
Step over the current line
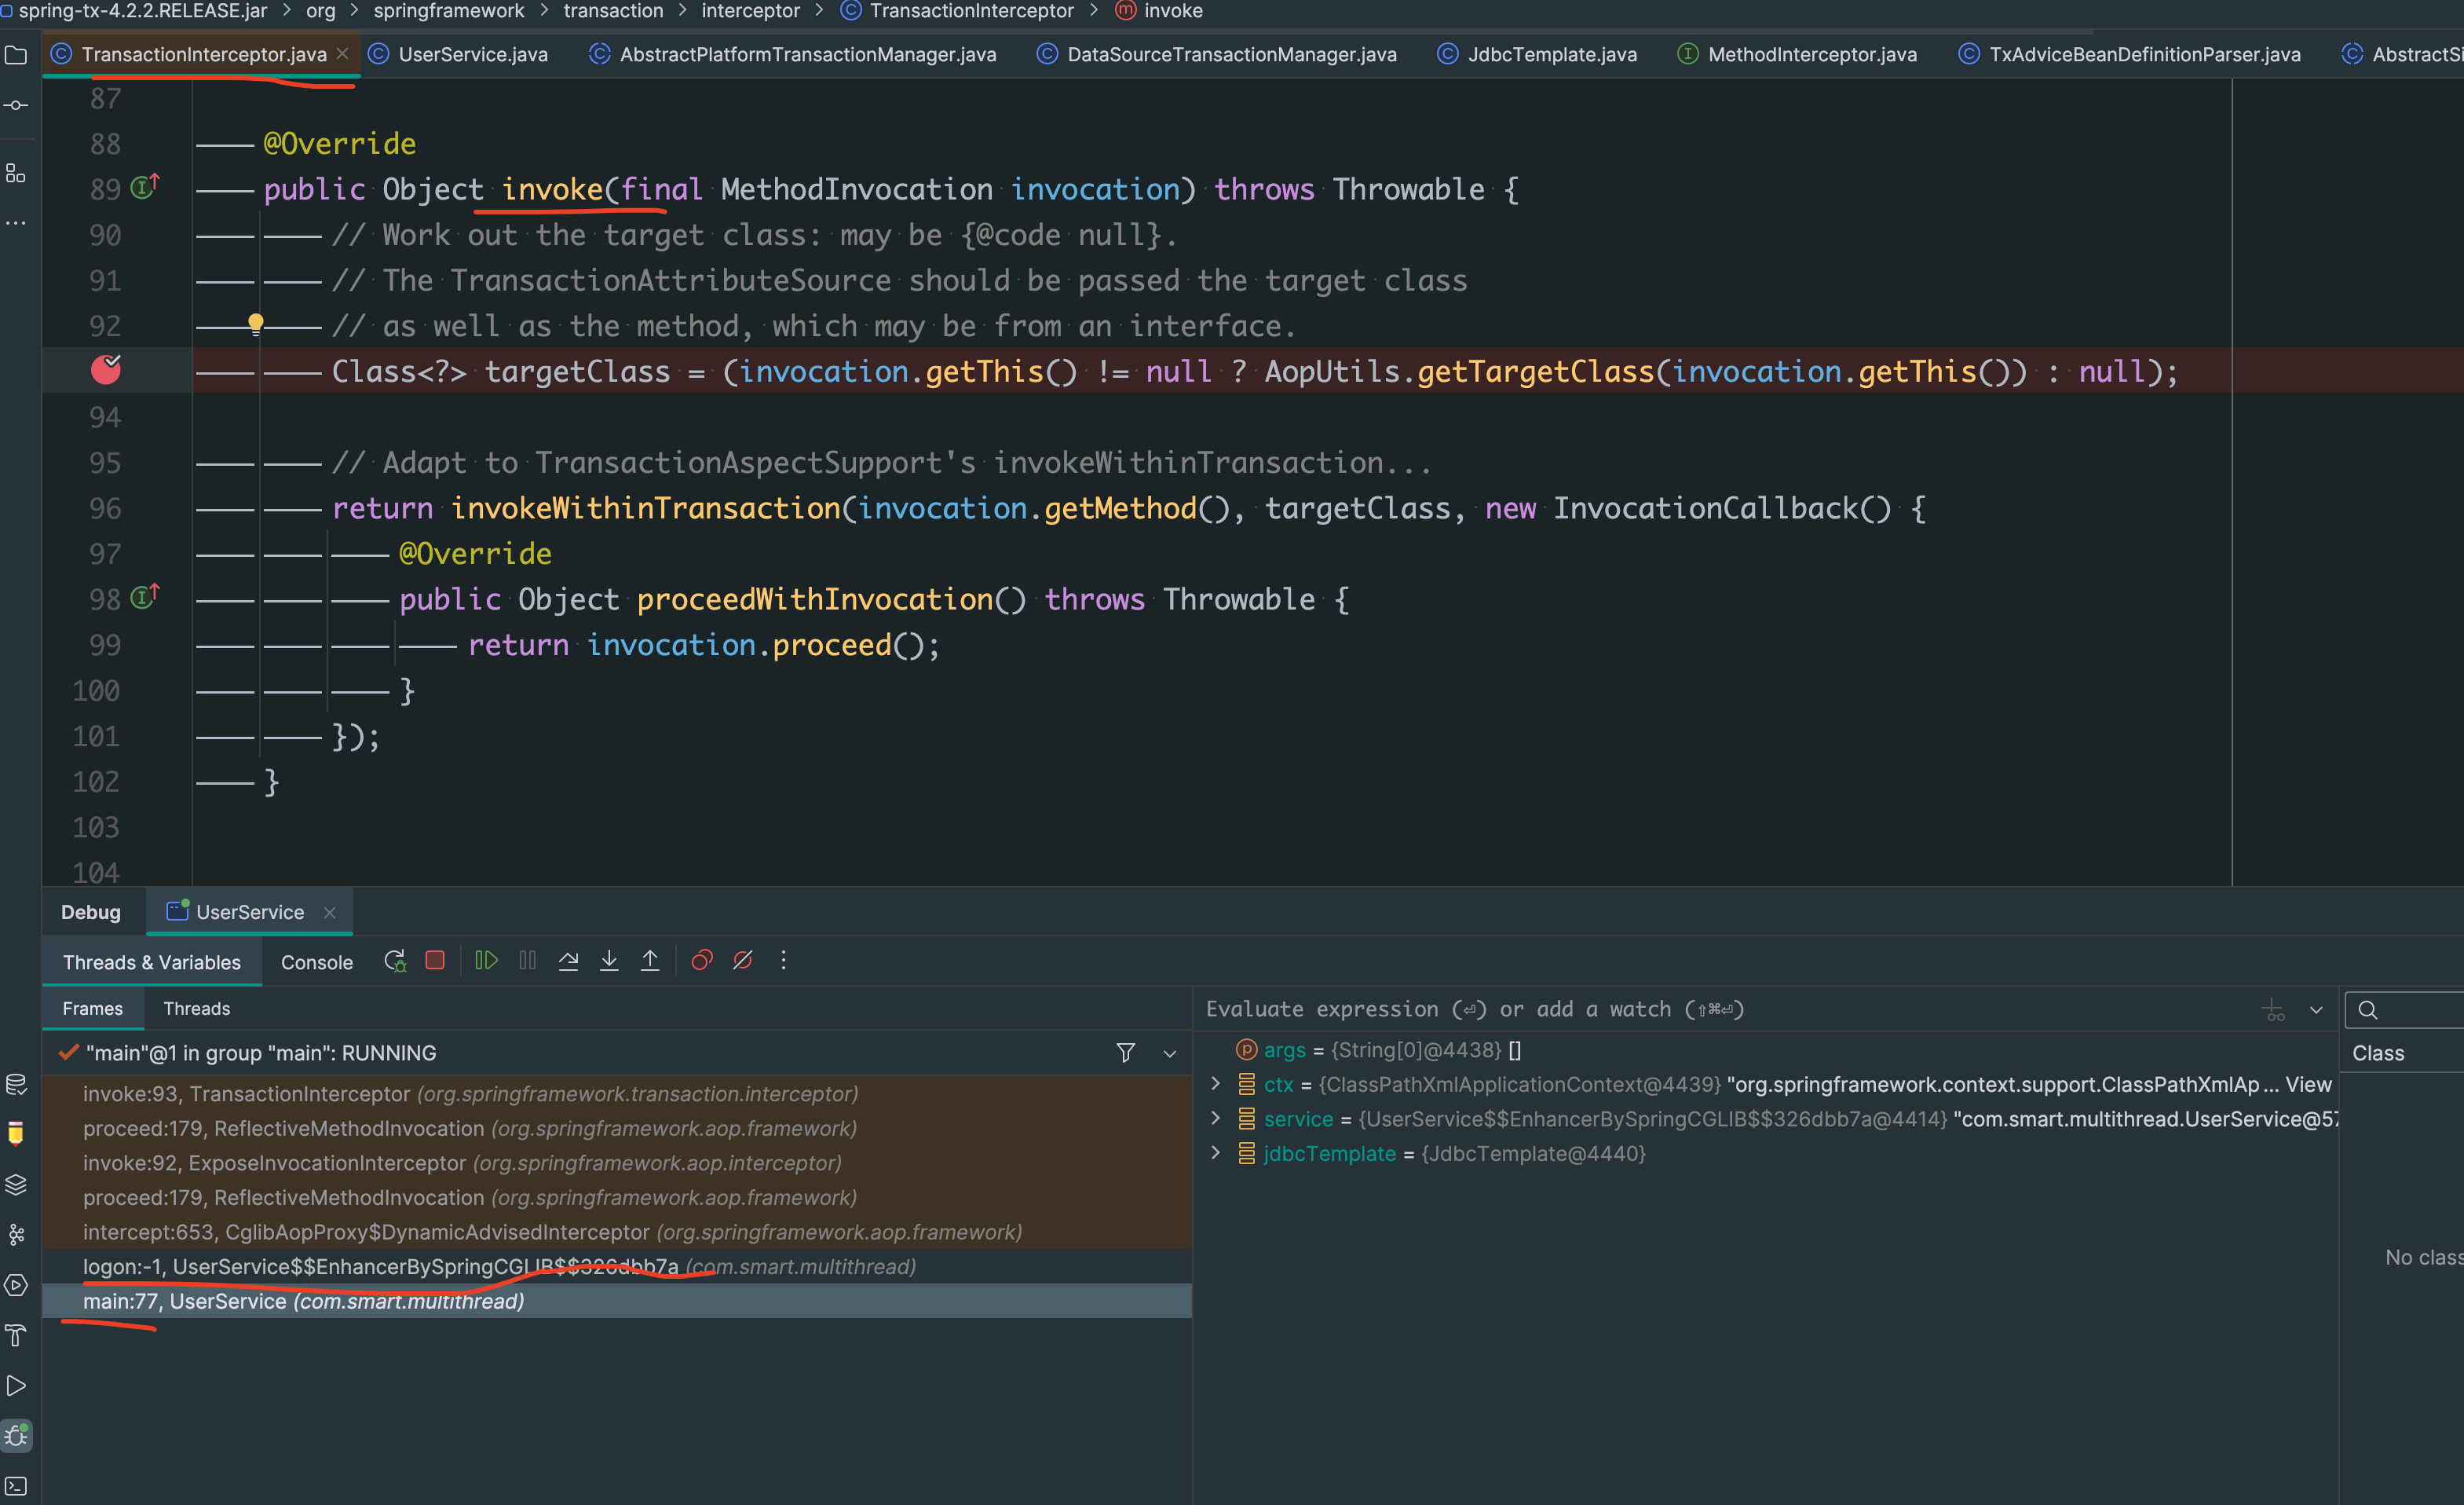click(x=568, y=961)
